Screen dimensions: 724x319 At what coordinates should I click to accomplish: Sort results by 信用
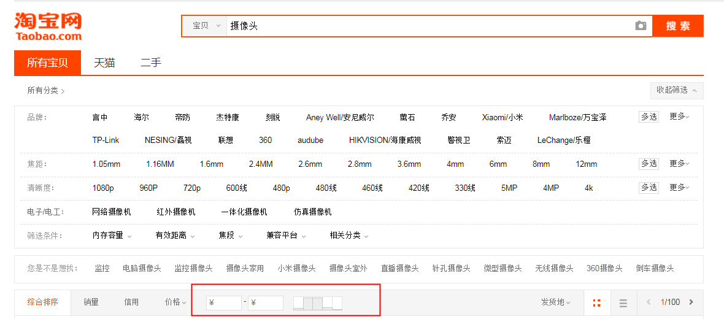(131, 302)
